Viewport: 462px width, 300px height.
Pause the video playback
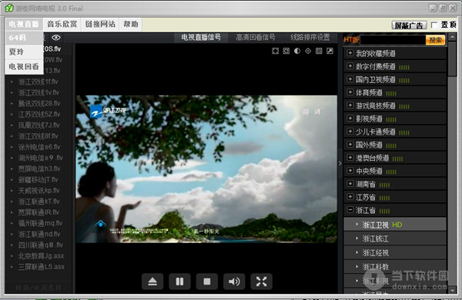click(x=179, y=282)
